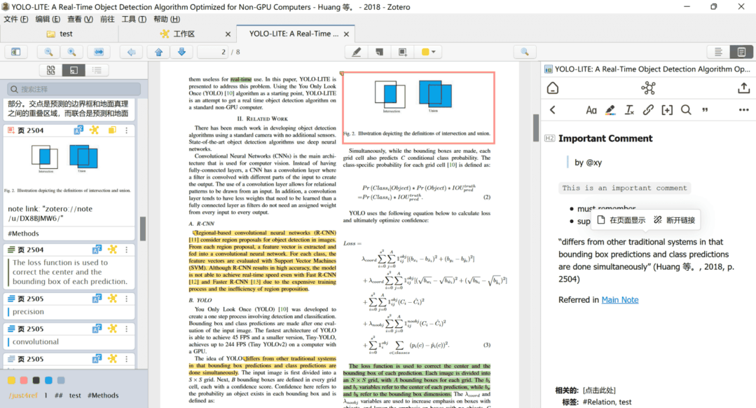Click the search annotations field

pos(74,89)
